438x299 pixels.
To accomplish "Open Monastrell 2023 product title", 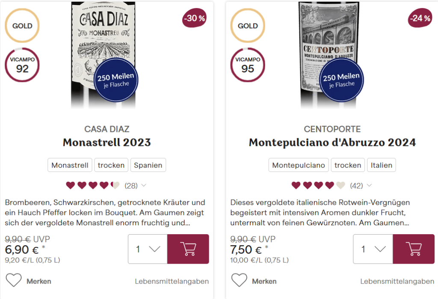I will tap(107, 142).
